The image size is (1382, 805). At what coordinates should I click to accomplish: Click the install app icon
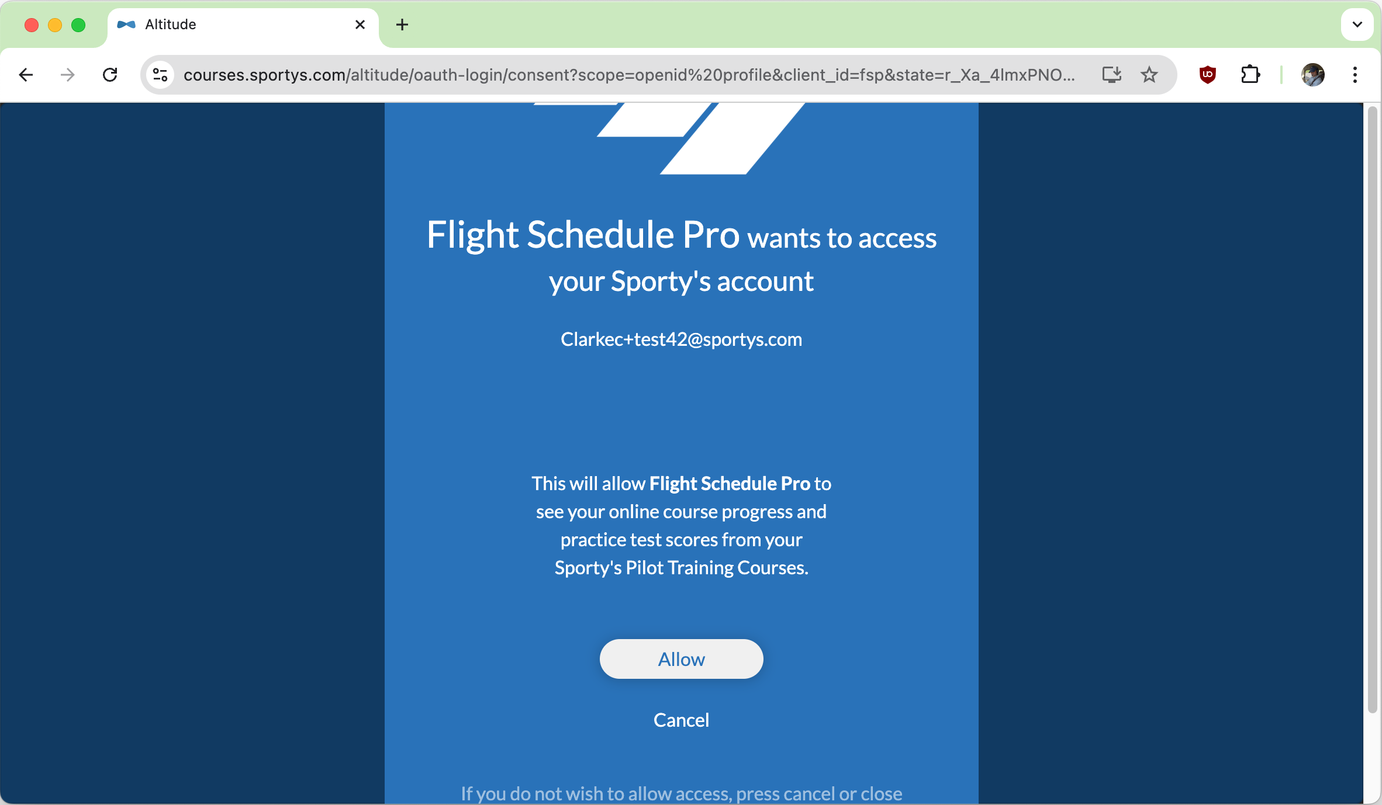pos(1111,75)
